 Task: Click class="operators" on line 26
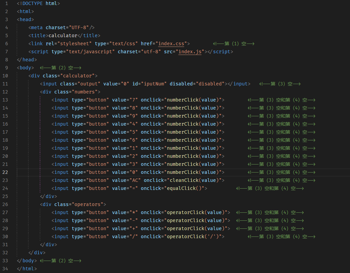point(79,204)
